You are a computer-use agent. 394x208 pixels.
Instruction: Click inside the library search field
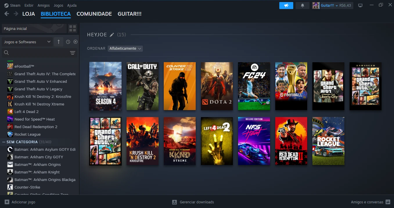(39, 53)
